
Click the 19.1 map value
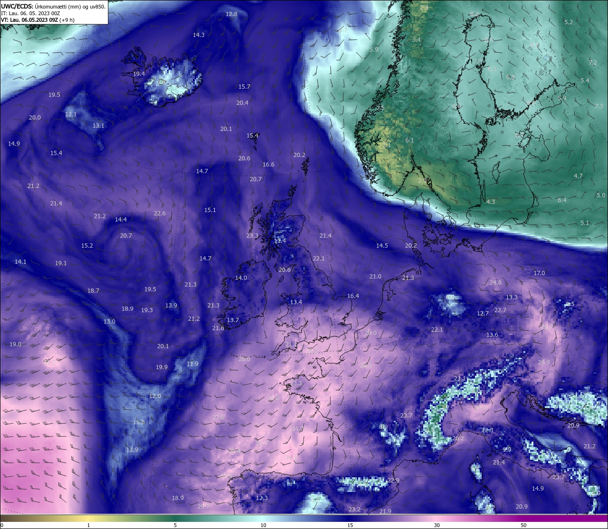pos(61,263)
